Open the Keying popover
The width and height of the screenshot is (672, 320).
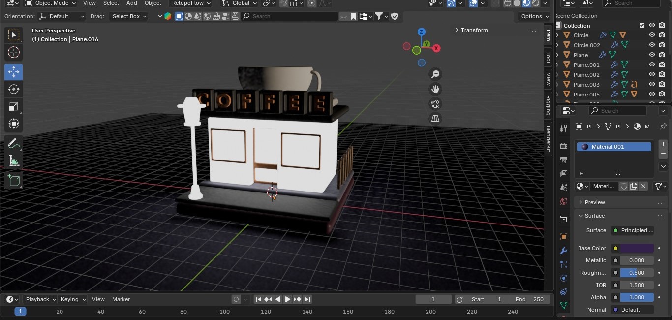coord(73,299)
